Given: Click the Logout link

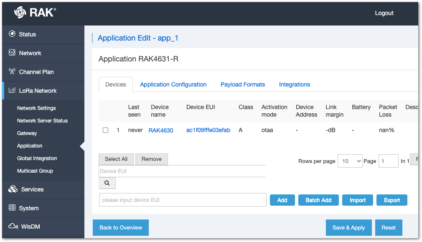Looking at the screenshot, I should (384, 13).
